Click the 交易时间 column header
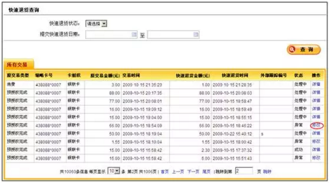The height and width of the screenshot is (183, 330). tap(131, 75)
